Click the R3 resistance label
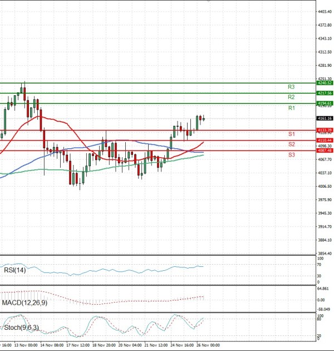 pyautogui.click(x=291, y=87)
